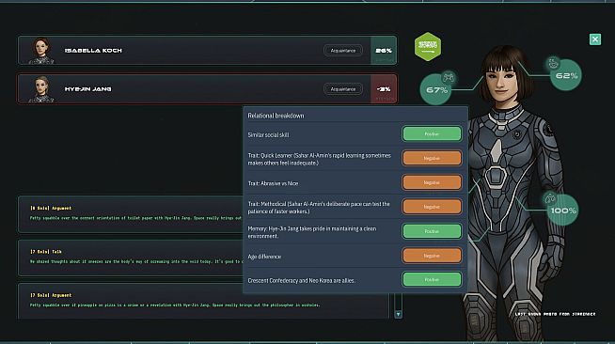Click 'Last known photo from Starfarer' caption

(555, 314)
